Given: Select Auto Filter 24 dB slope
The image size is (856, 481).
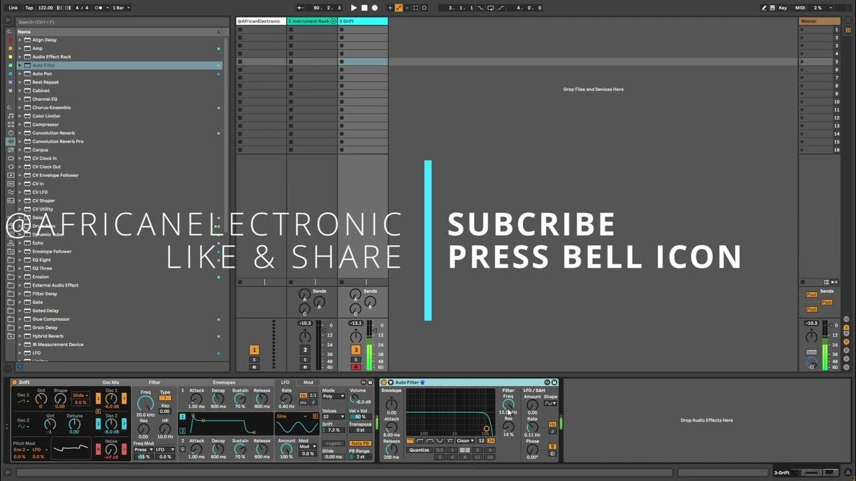Looking at the screenshot, I should (491, 441).
